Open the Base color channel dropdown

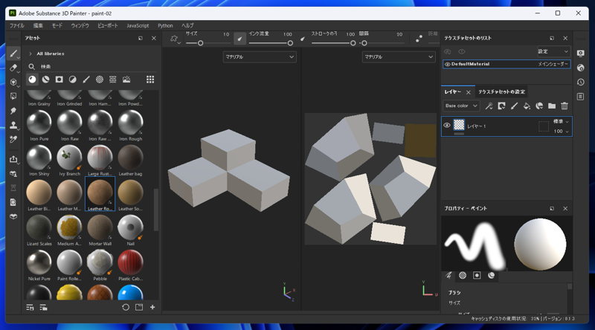(461, 106)
